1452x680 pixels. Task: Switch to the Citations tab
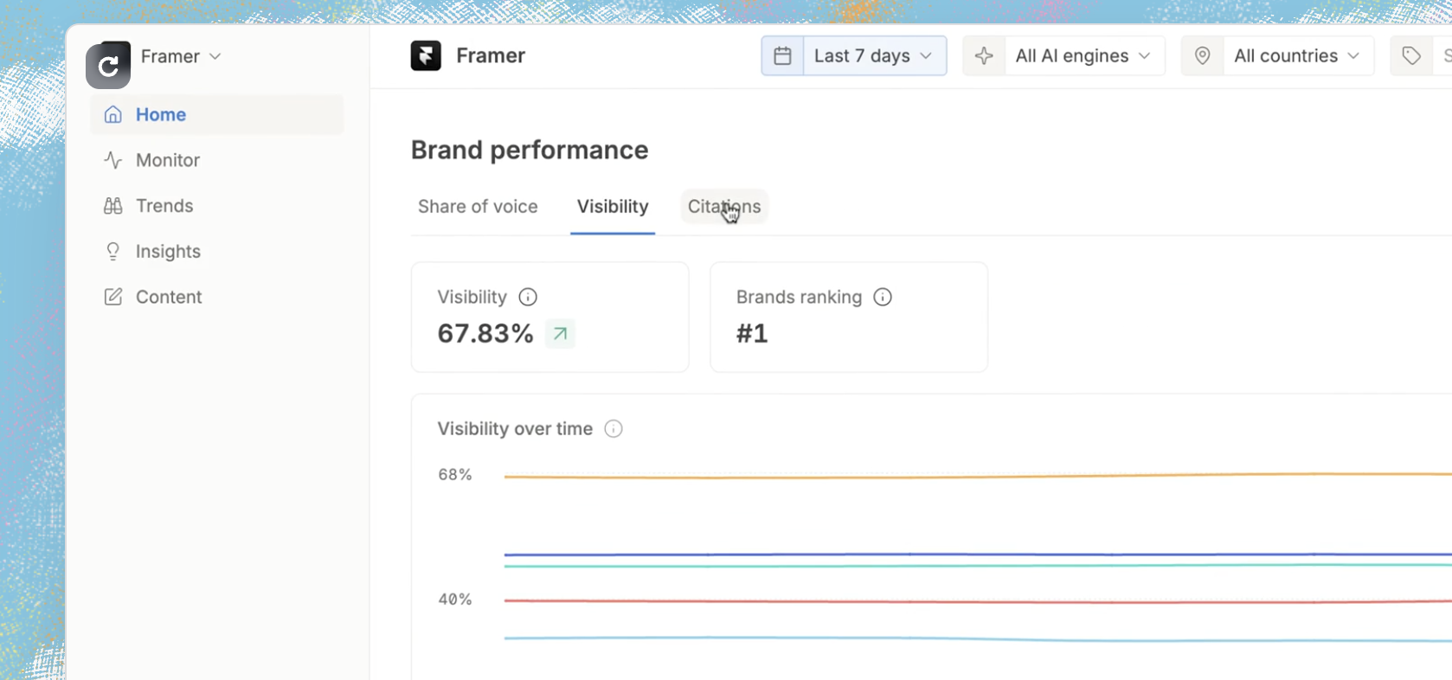(x=724, y=207)
